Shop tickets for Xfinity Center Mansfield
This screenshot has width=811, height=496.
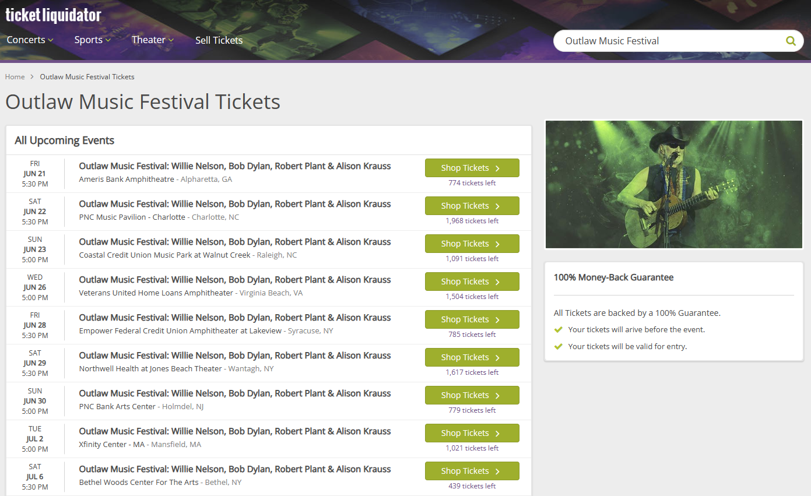(x=472, y=433)
